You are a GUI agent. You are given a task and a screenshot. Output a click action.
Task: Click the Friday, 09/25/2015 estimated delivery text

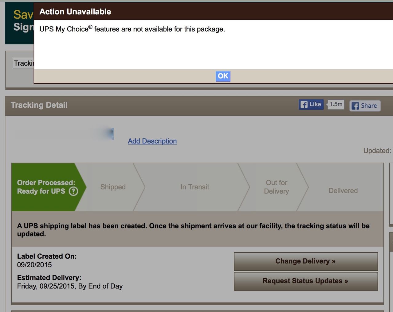70,286
